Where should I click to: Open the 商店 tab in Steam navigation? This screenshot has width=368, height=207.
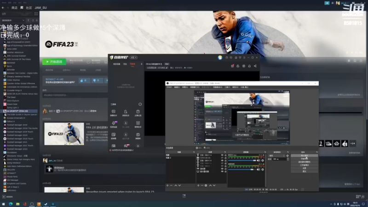pyautogui.click(x=14, y=8)
